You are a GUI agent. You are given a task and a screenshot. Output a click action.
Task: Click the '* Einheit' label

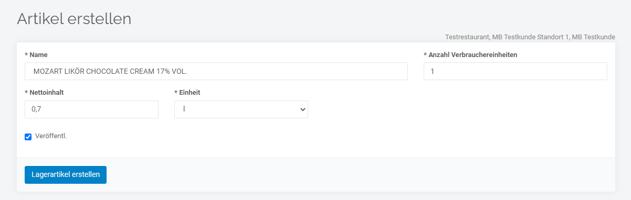tap(187, 93)
